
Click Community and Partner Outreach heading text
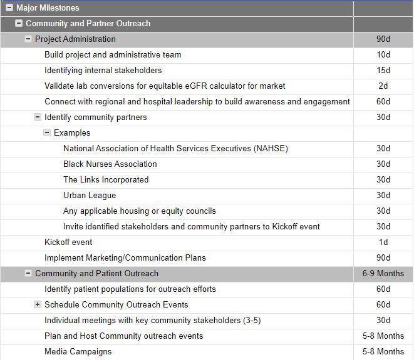click(88, 24)
